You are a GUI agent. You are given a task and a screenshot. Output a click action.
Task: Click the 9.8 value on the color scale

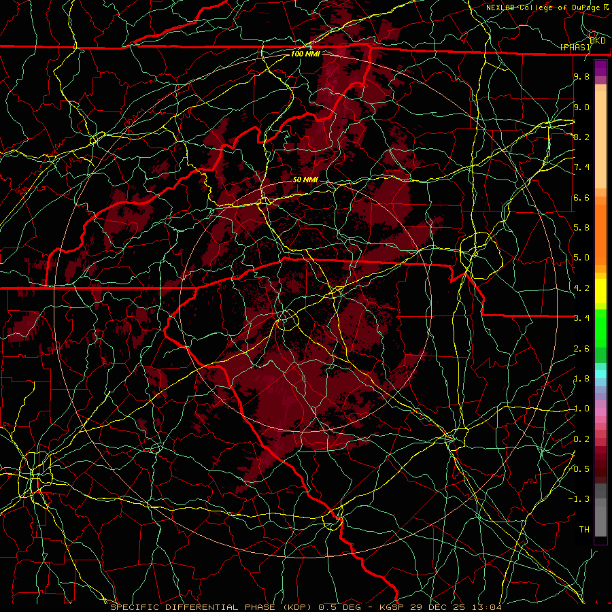[581, 76]
